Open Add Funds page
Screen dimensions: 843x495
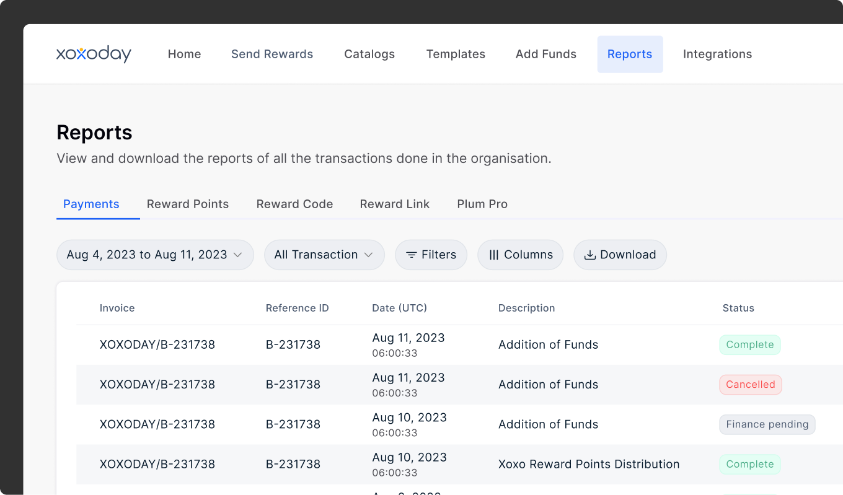click(546, 54)
